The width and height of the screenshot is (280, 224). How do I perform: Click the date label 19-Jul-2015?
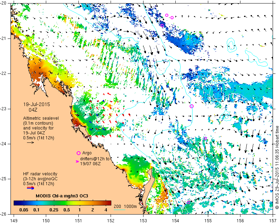[37, 104]
